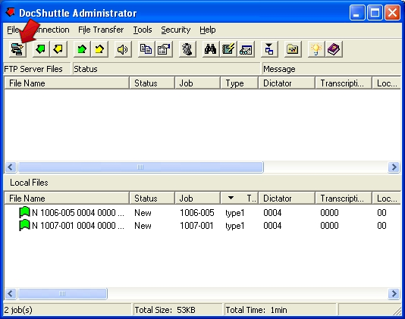Click Local Files scrollbar right arrow
Screen dimensions: 405x319
click(x=394, y=293)
